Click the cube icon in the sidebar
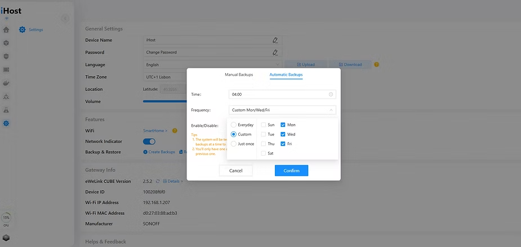 point(6,43)
